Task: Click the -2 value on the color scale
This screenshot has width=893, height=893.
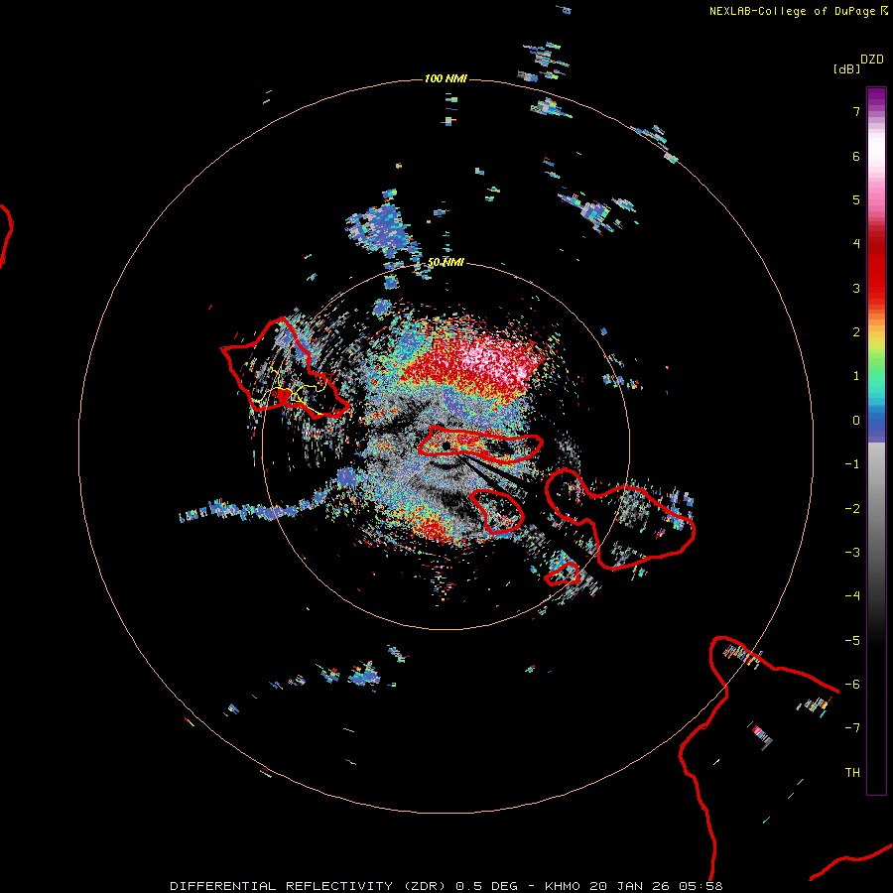Action: (x=852, y=509)
